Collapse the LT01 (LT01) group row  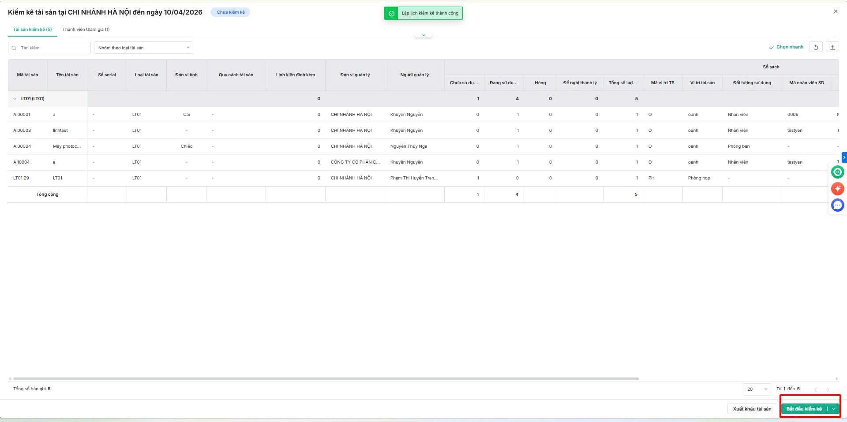point(15,99)
